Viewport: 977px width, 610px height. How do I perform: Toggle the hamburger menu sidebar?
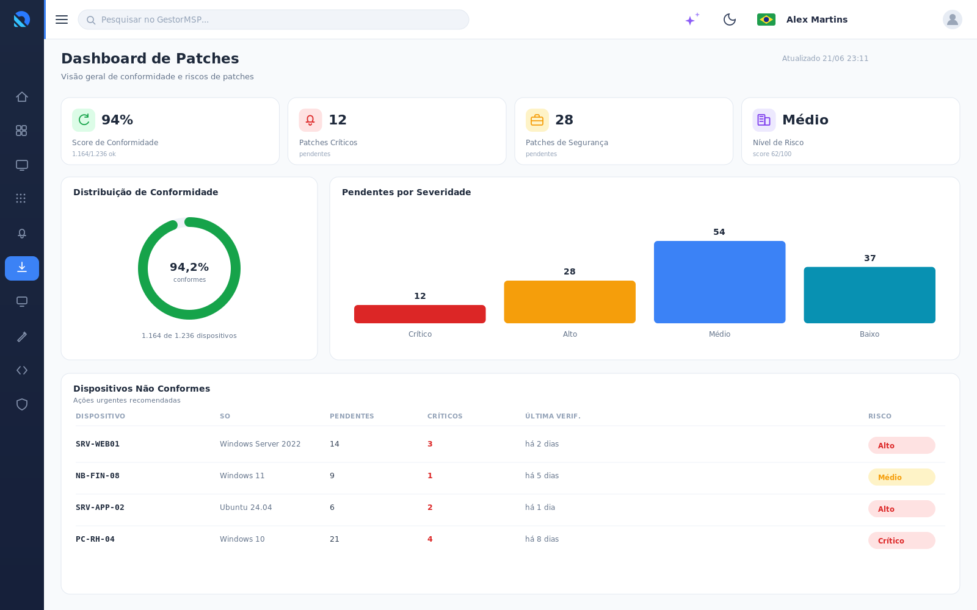62,20
